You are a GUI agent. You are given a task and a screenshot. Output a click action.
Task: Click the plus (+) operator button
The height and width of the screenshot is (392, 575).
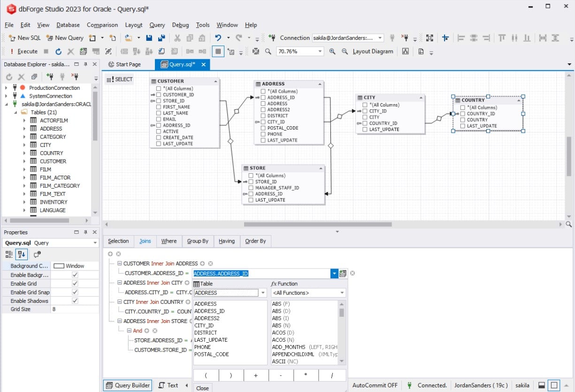[256, 376]
